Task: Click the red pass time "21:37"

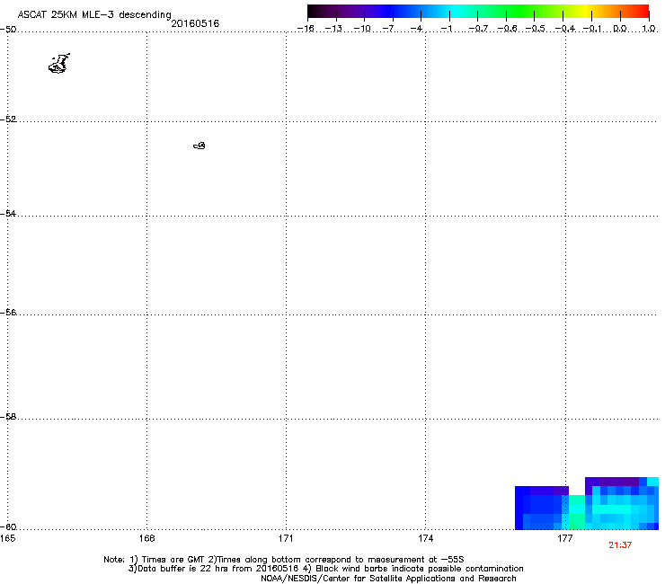Action: (x=620, y=545)
